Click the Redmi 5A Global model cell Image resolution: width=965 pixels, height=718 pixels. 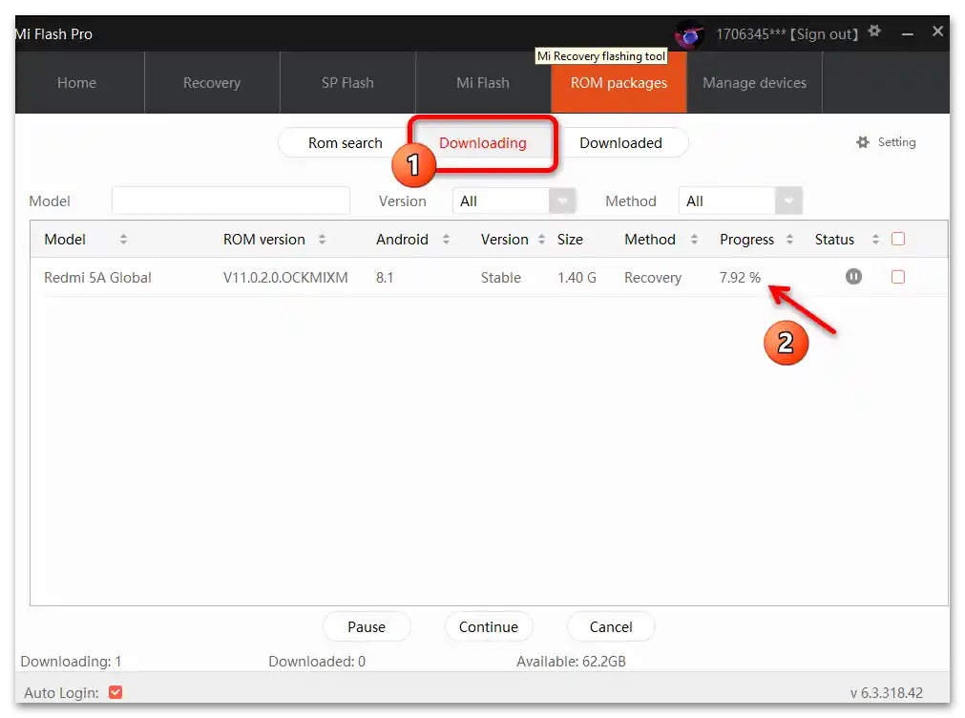click(97, 278)
